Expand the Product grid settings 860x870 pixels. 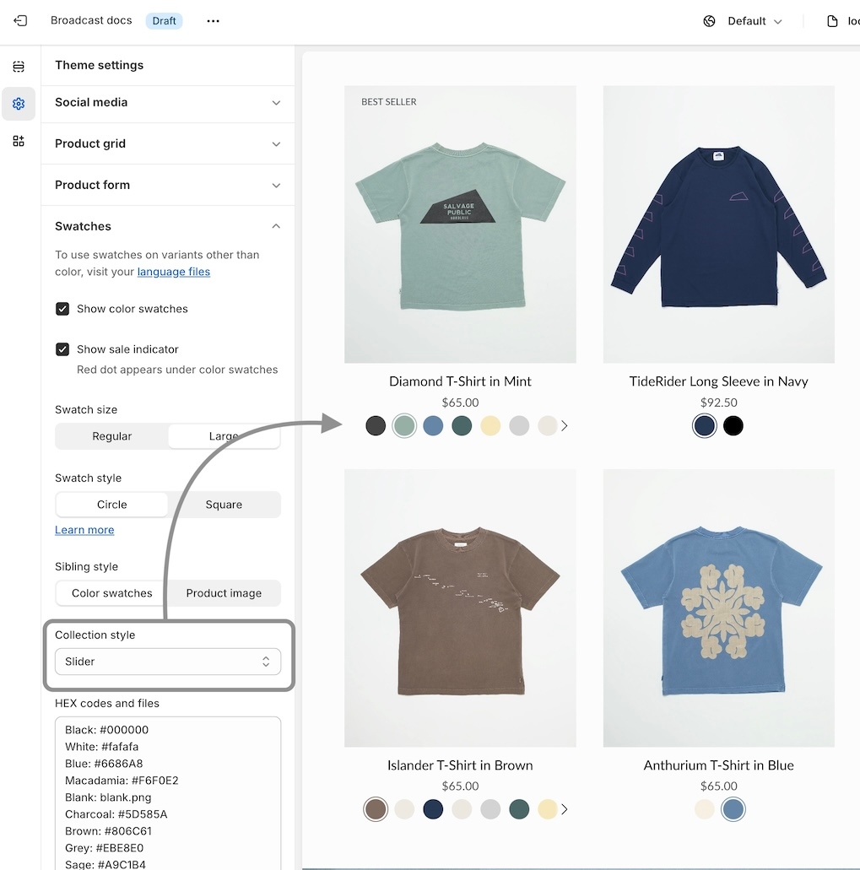pos(168,144)
